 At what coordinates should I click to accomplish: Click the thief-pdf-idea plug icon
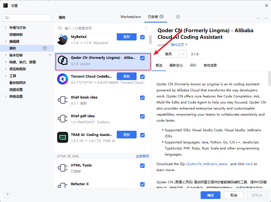point(63,119)
